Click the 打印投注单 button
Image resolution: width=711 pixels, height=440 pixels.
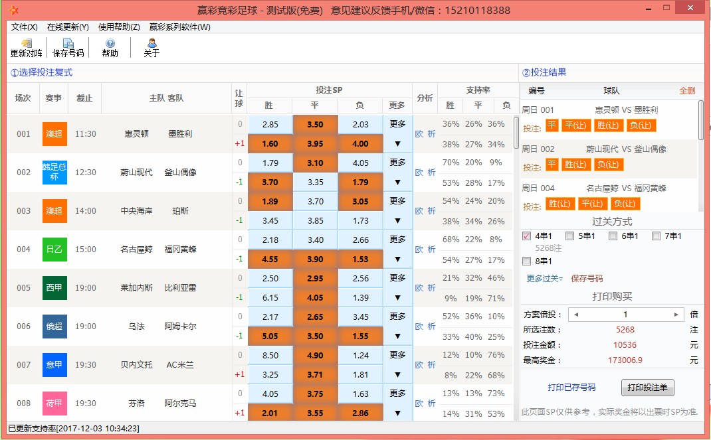647,388
